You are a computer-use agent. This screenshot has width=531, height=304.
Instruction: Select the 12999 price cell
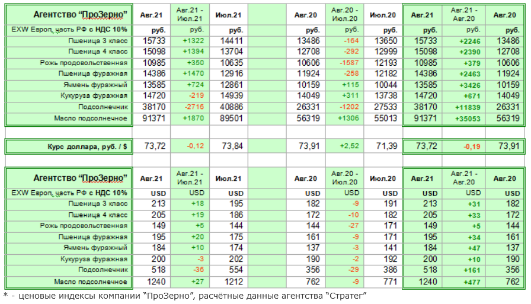(386, 52)
